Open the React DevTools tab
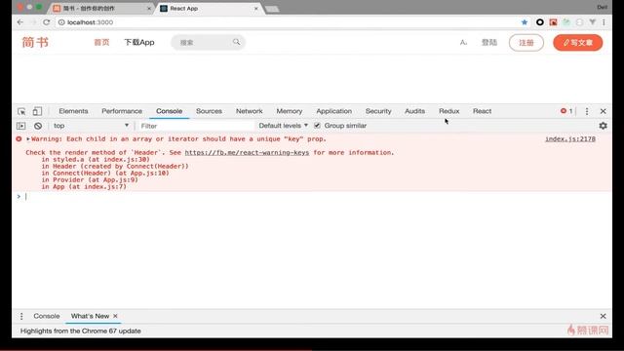Viewport: 624px width, 351px height. click(482, 111)
